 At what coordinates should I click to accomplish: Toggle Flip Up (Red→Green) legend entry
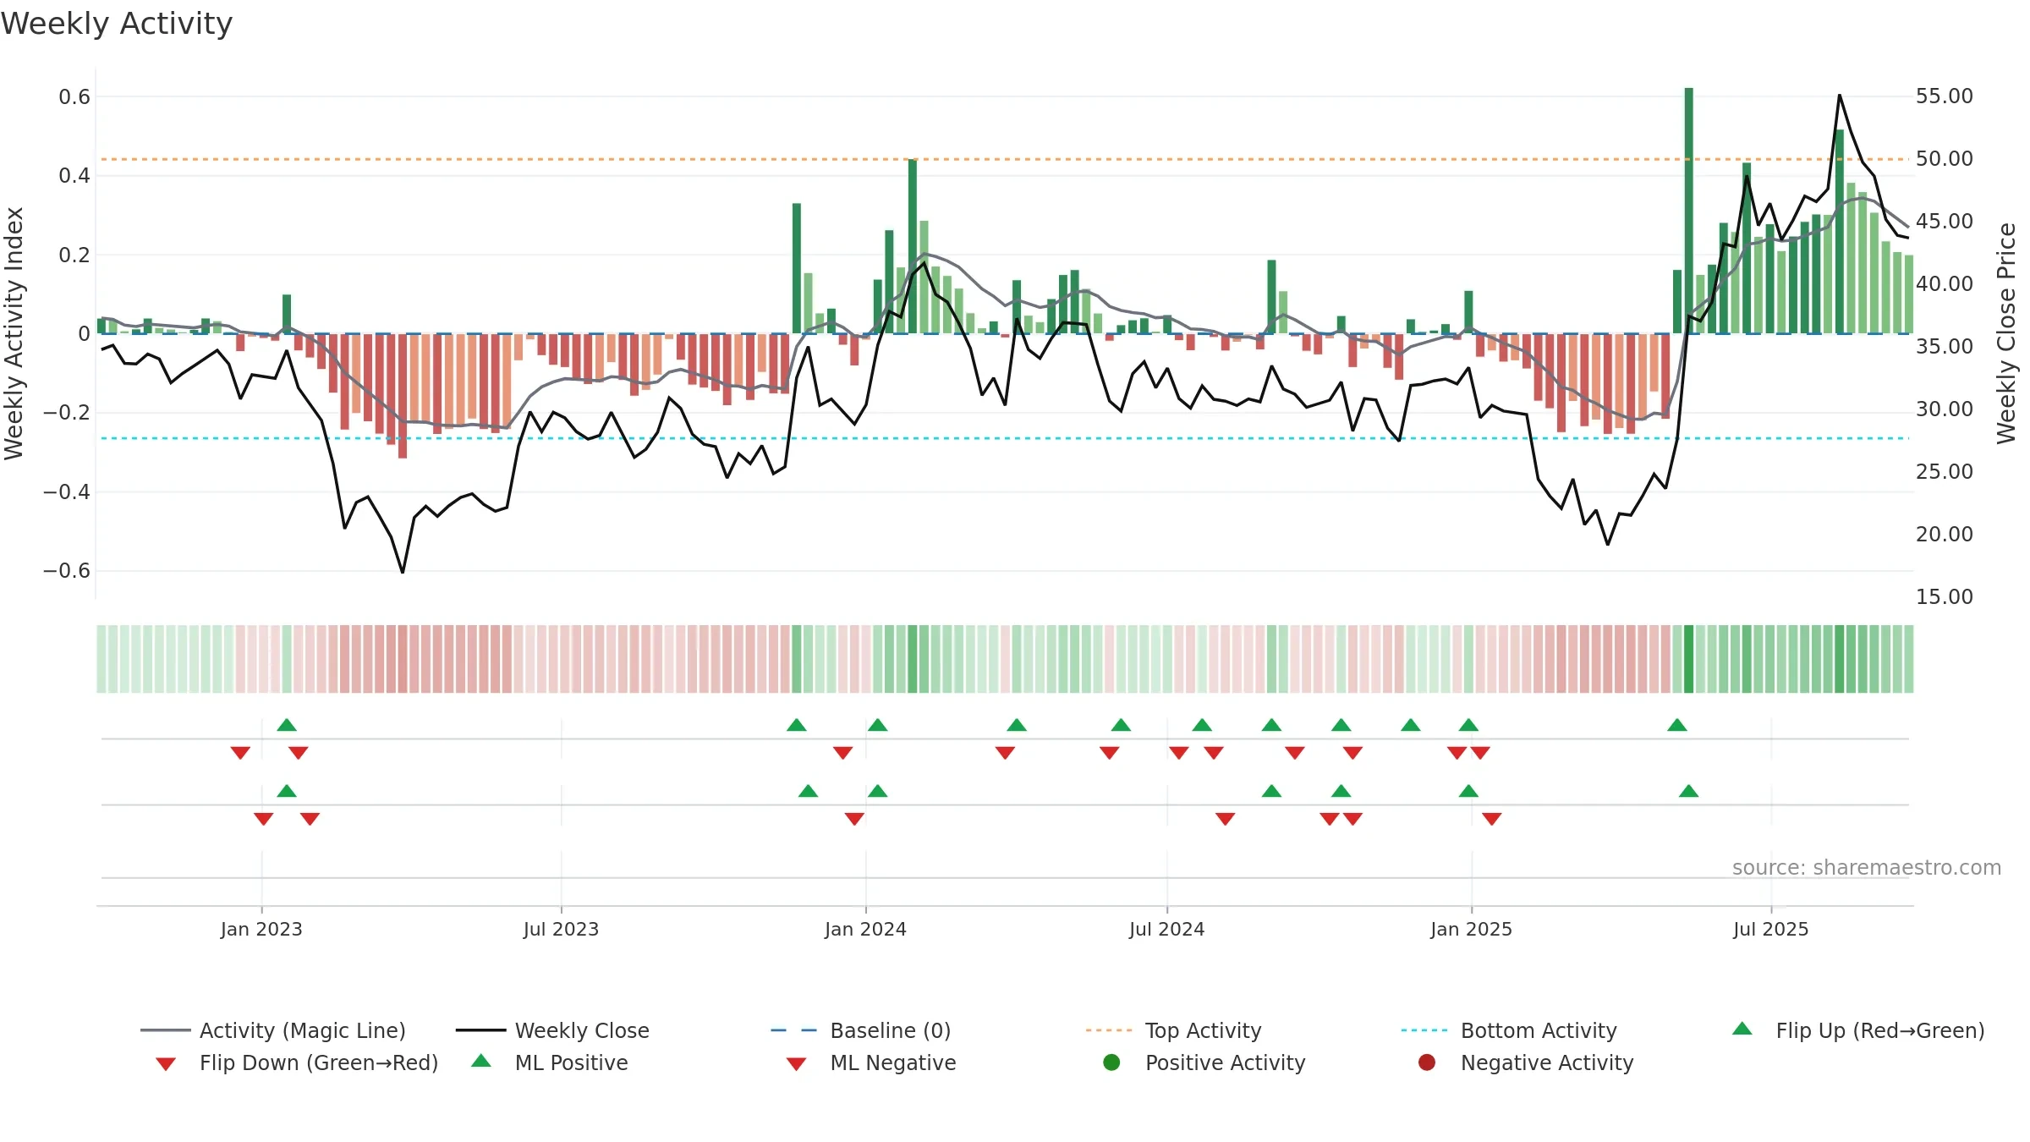(1857, 1030)
